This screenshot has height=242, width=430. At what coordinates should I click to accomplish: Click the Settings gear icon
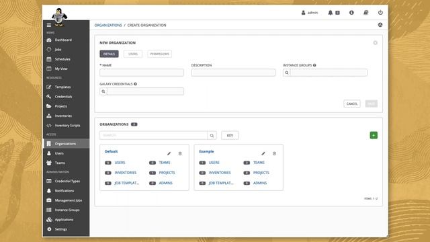point(49,229)
